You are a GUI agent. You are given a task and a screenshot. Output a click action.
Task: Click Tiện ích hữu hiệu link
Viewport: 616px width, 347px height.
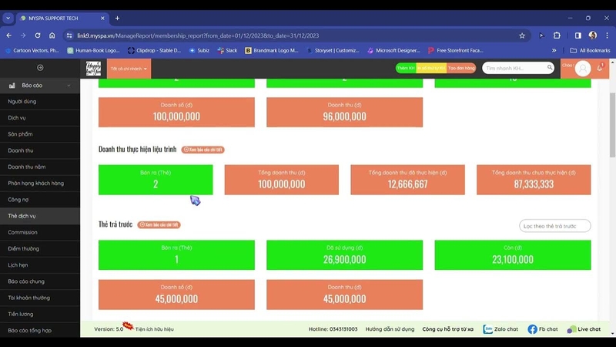[x=154, y=329]
